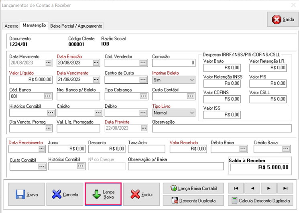
Task: Jump to the last record
Action: 285,188
